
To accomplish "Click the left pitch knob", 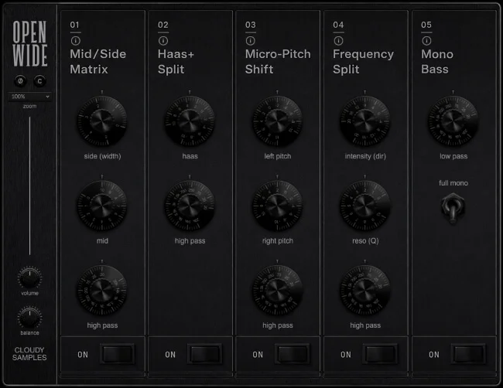I will (x=277, y=121).
